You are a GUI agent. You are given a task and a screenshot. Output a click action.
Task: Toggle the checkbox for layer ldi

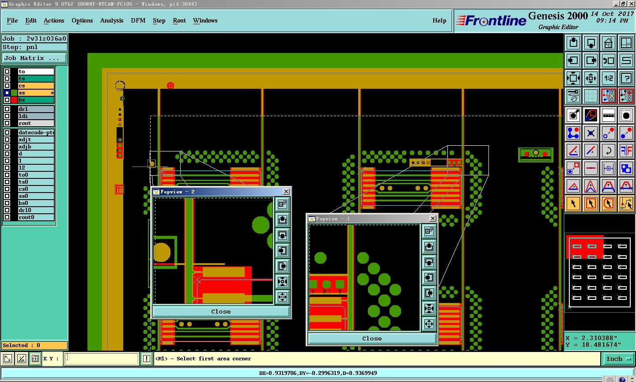[7, 116]
